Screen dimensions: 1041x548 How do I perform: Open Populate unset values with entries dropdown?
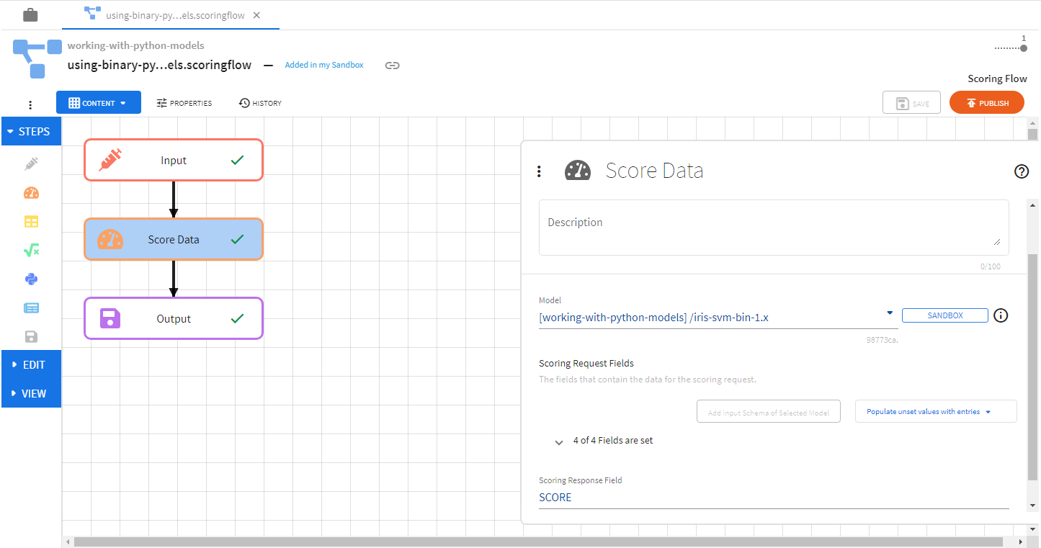935,412
